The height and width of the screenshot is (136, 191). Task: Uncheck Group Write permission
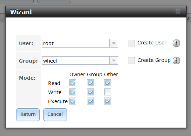[x=90, y=92]
